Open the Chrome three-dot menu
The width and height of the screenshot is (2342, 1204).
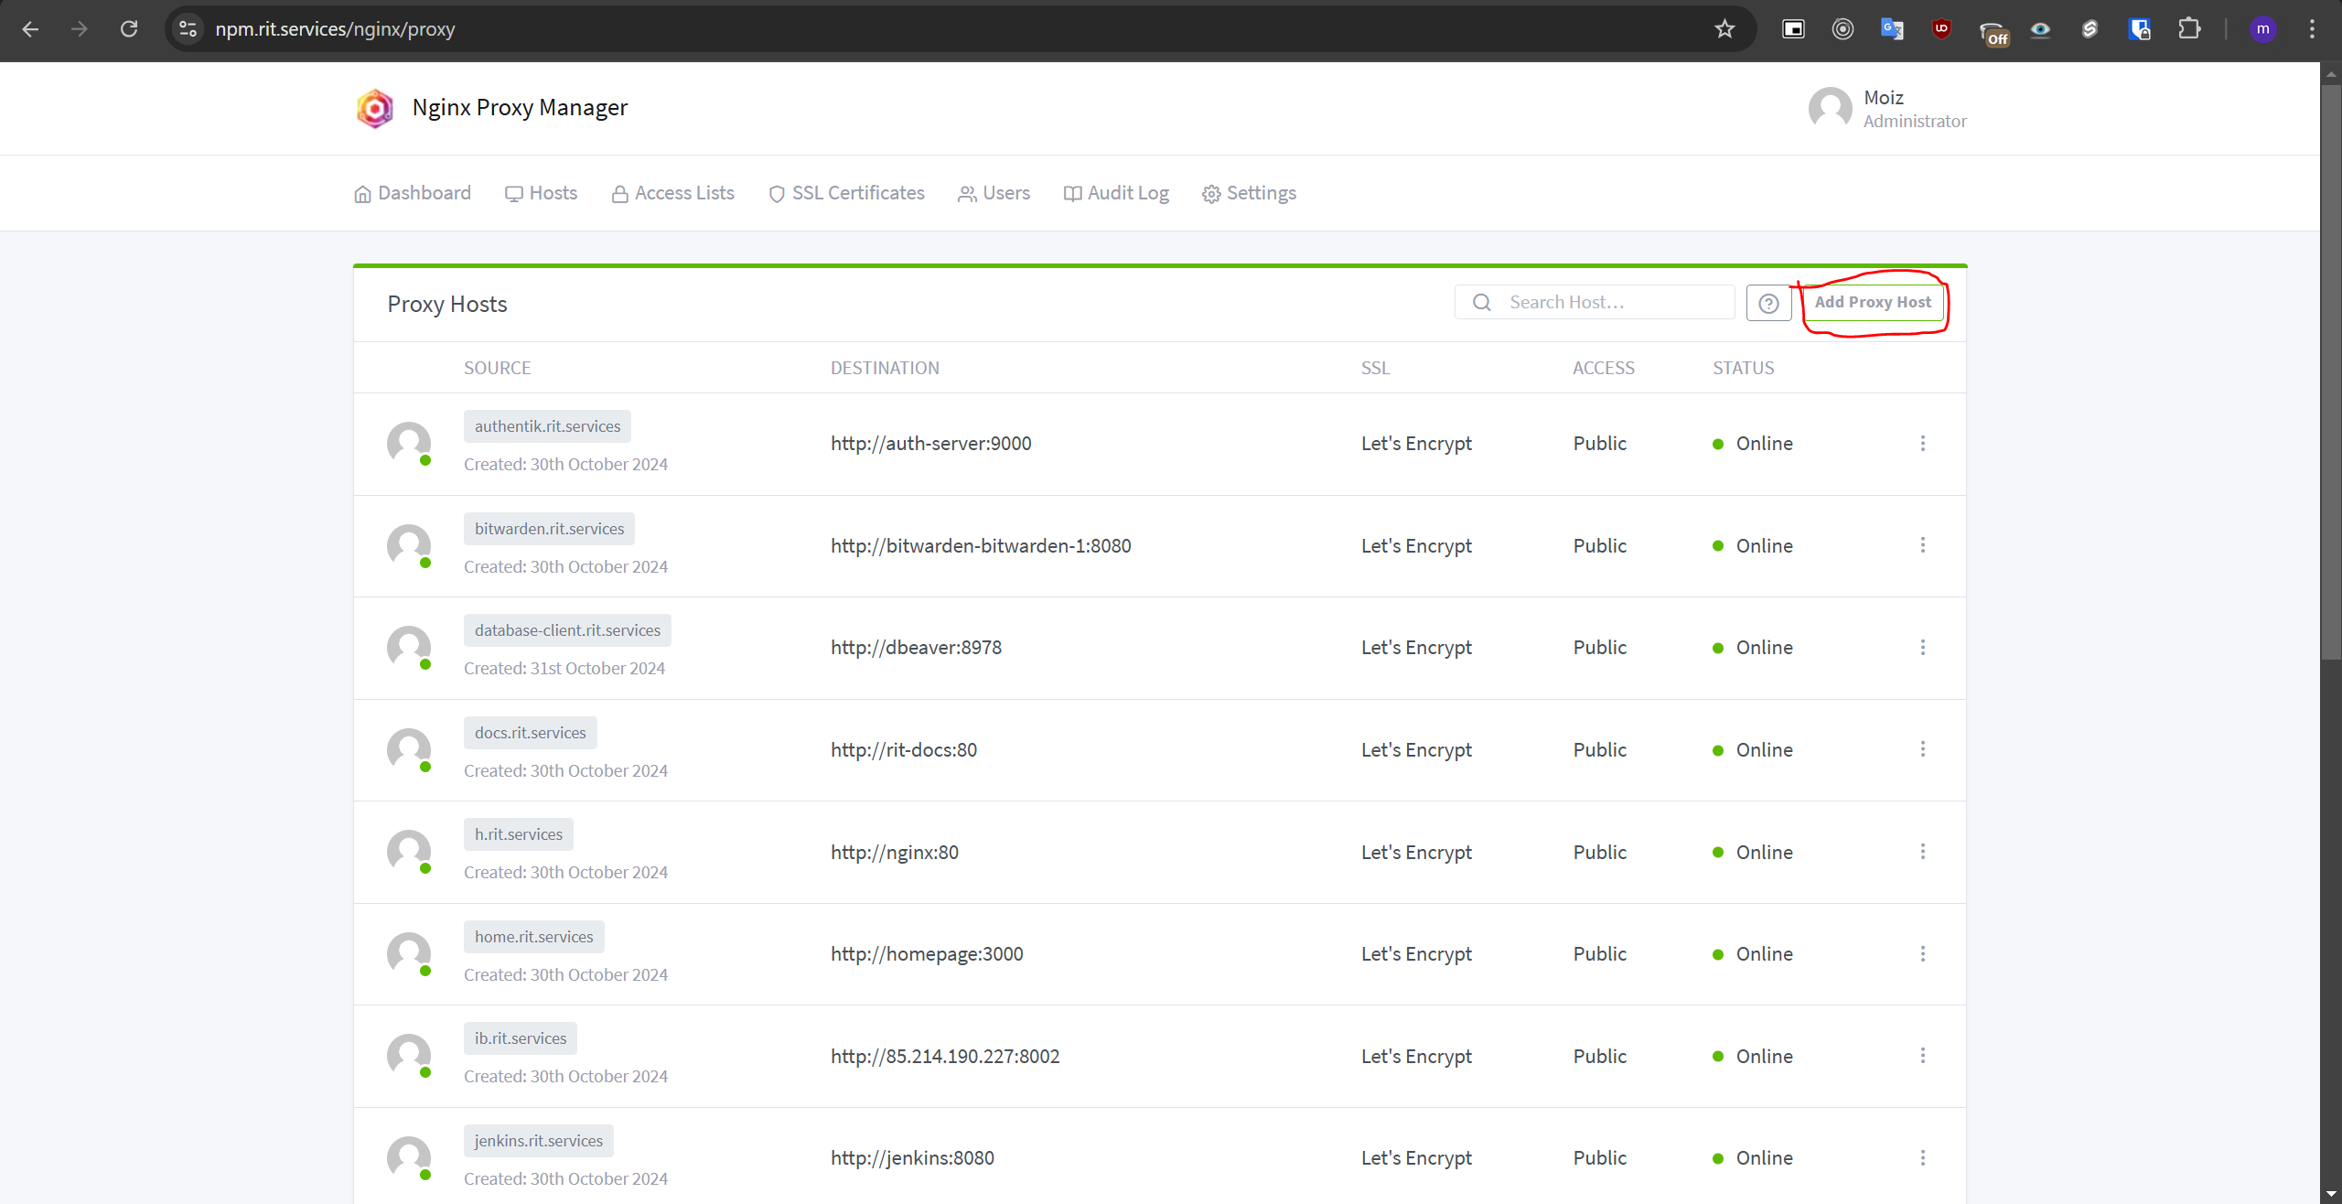click(2312, 29)
